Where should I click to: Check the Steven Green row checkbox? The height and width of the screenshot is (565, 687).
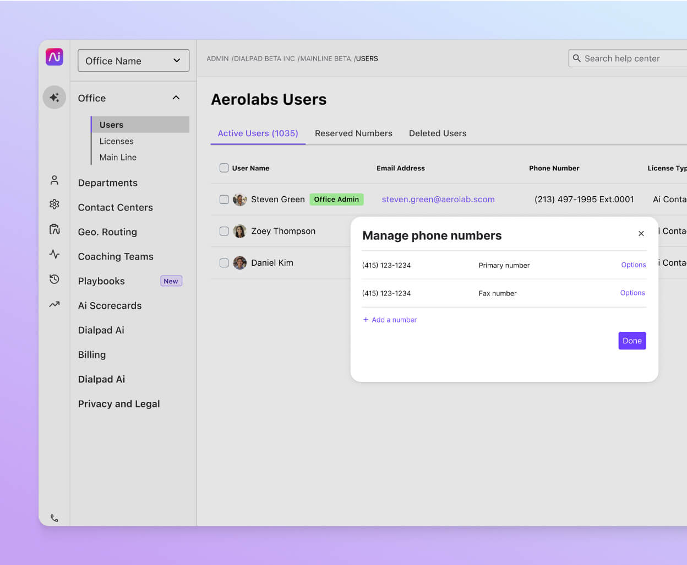coord(224,199)
